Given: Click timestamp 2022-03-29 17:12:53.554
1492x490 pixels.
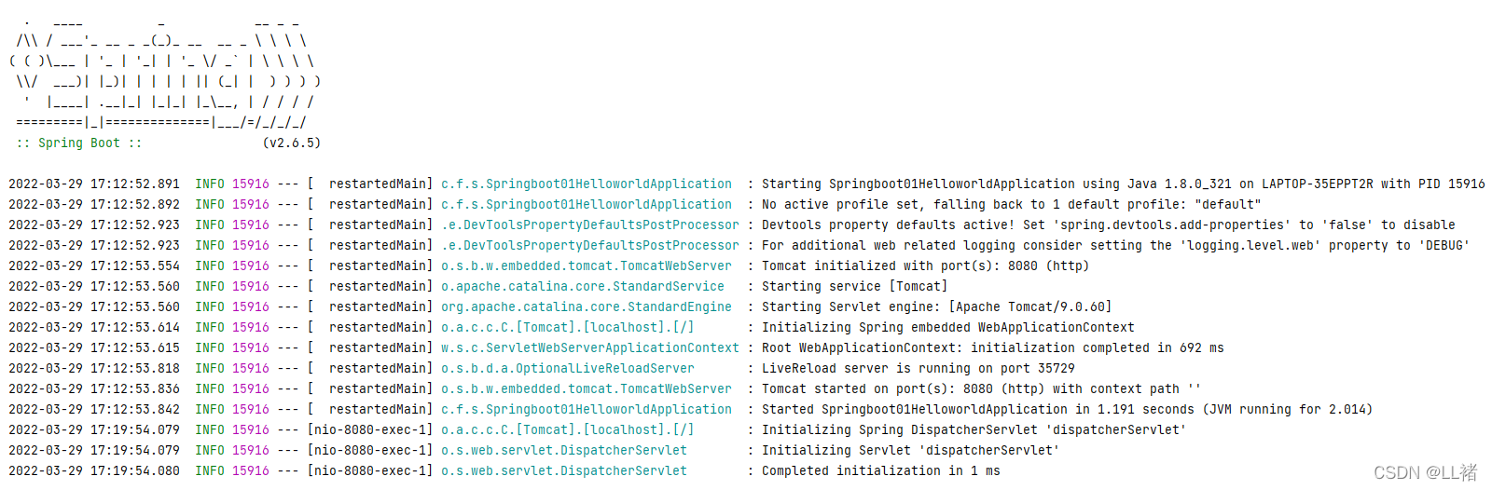Looking at the screenshot, I should coord(94,266).
